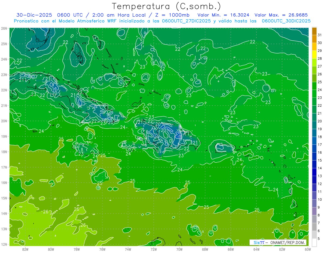327x253 pixels.
Task: Pick the blue swatch between 15 and 16
Action: tap(314, 156)
